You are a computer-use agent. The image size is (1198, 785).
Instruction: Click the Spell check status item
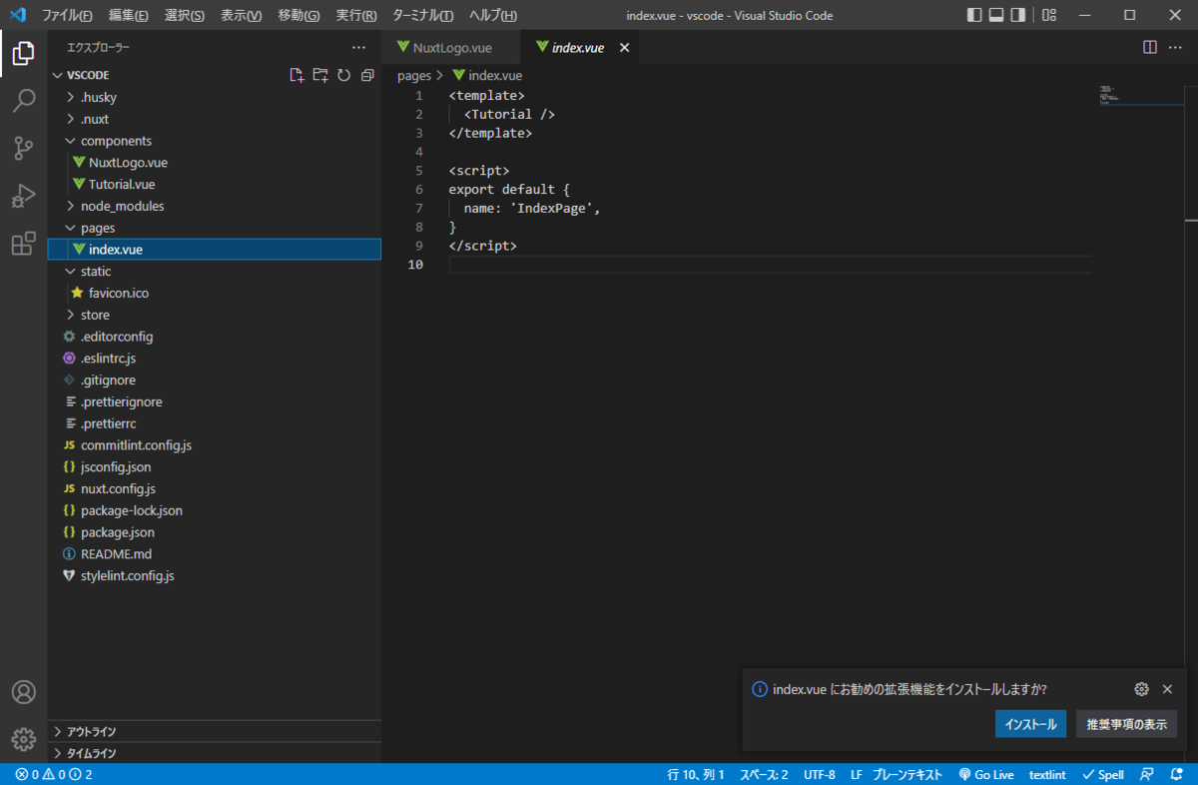1103,774
